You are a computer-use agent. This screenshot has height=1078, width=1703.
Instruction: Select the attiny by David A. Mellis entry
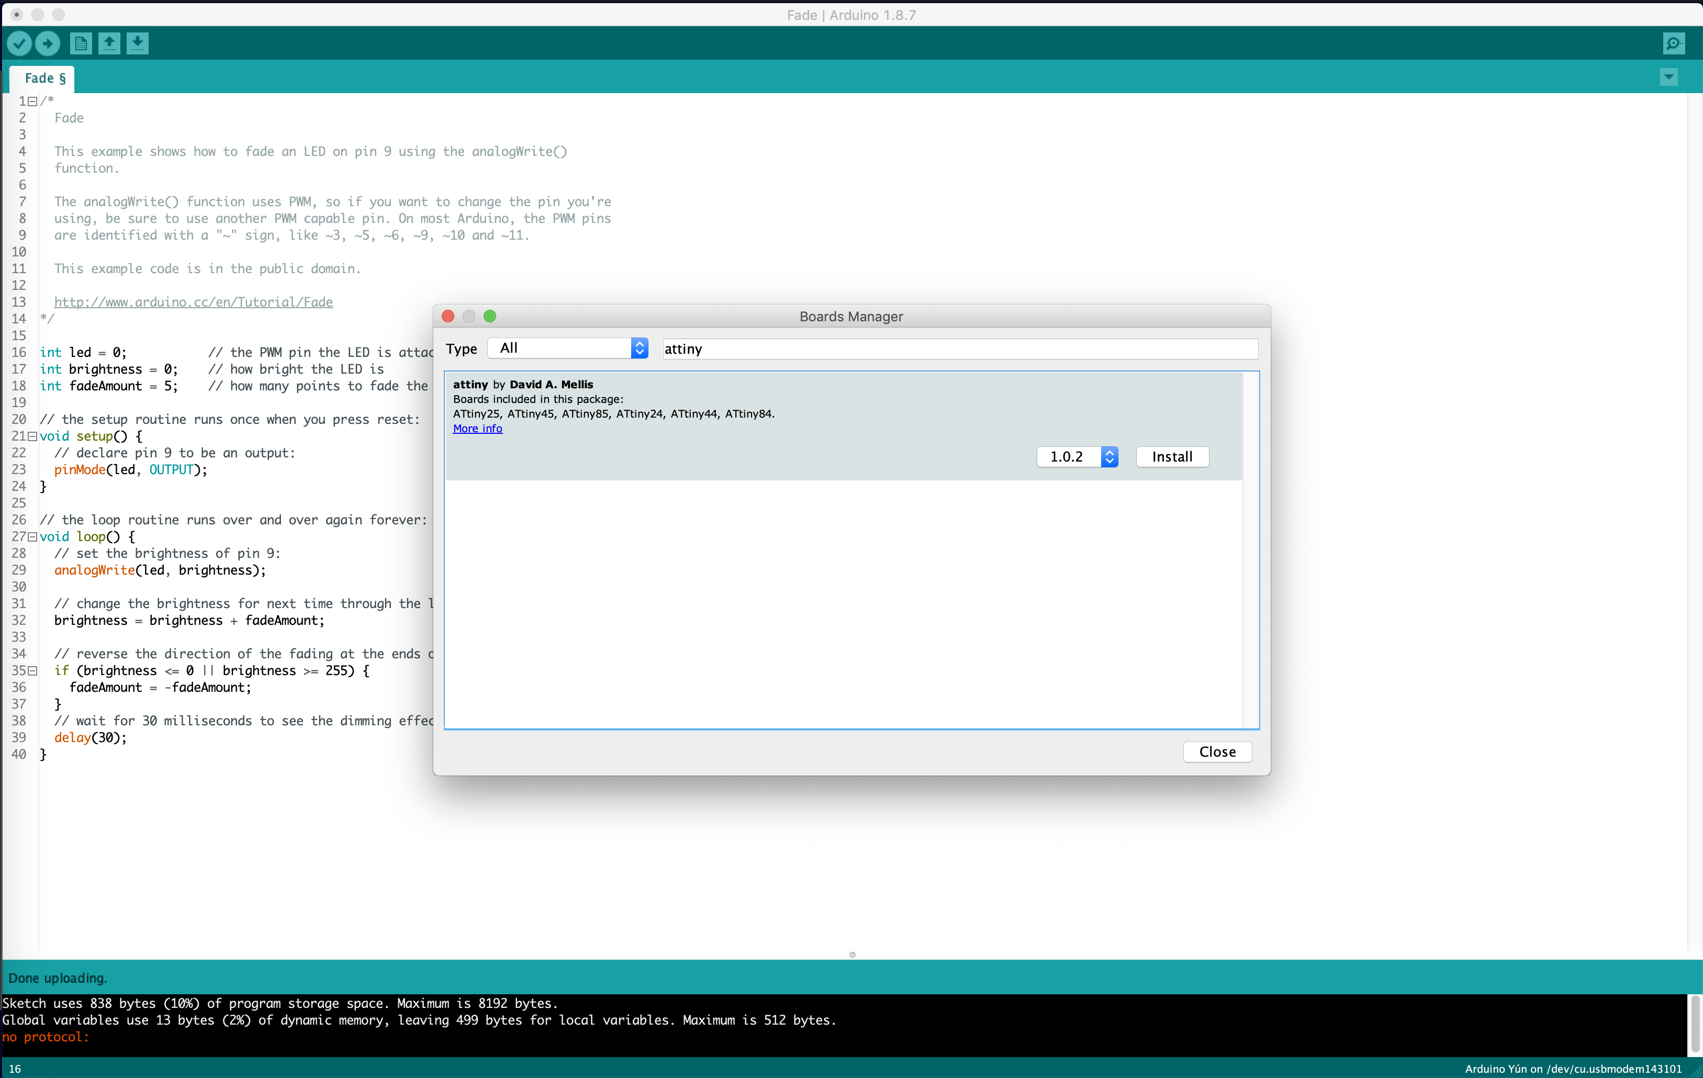pos(843,426)
